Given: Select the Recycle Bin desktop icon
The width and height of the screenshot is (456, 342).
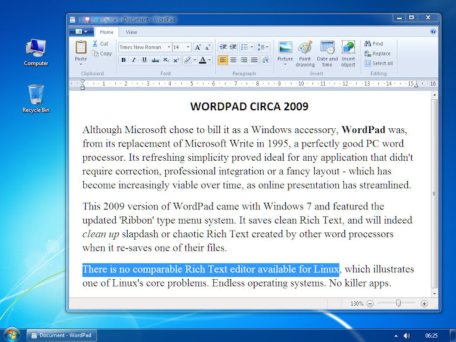Looking at the screenshot, I should click(x=36, y=99).
